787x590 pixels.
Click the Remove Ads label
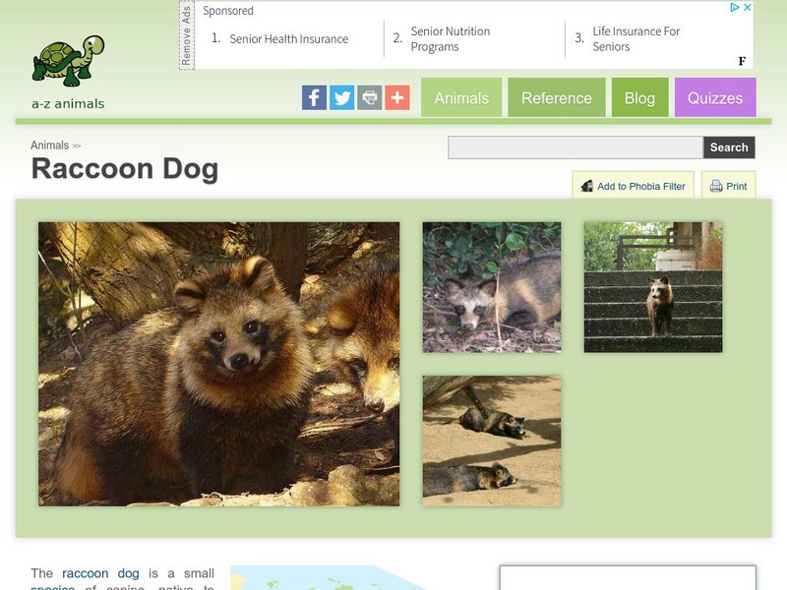tap(187, 35)
